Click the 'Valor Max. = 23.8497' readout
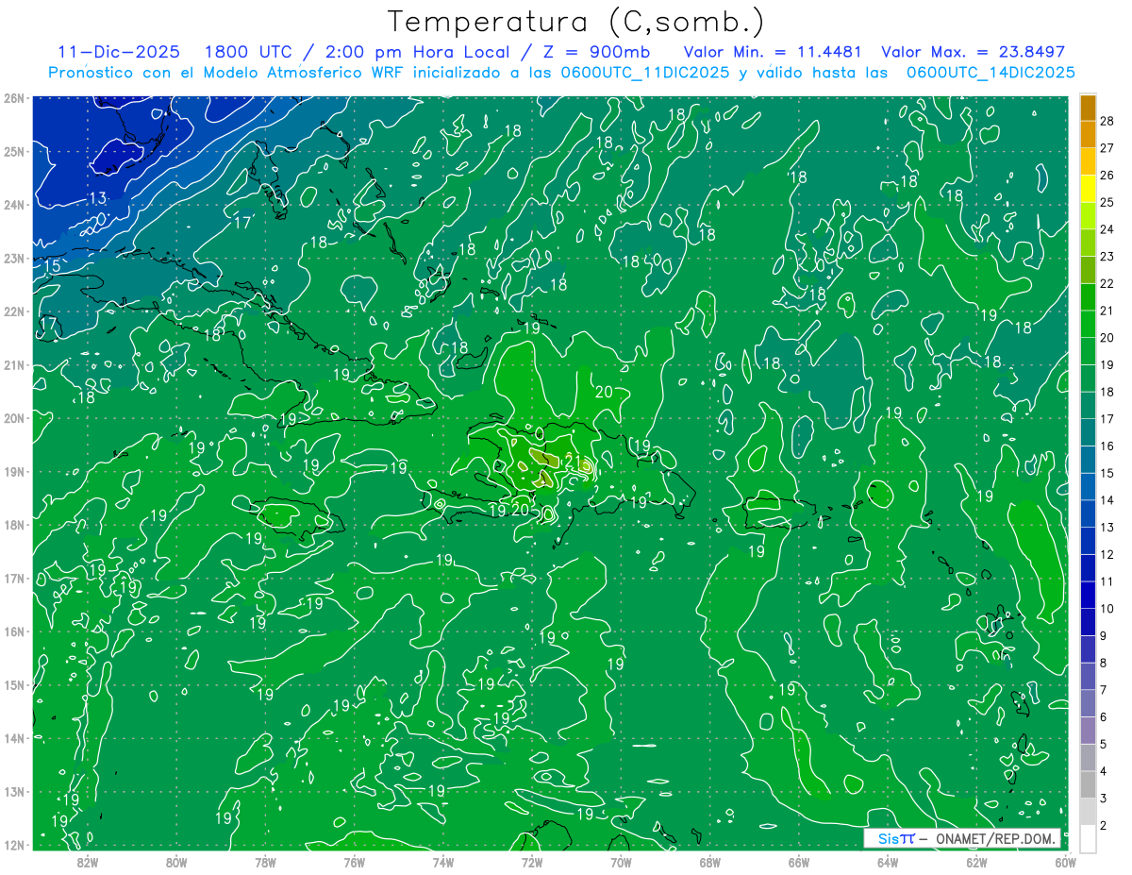Viewport: 1132px width, 875px height. click(973, 52)
